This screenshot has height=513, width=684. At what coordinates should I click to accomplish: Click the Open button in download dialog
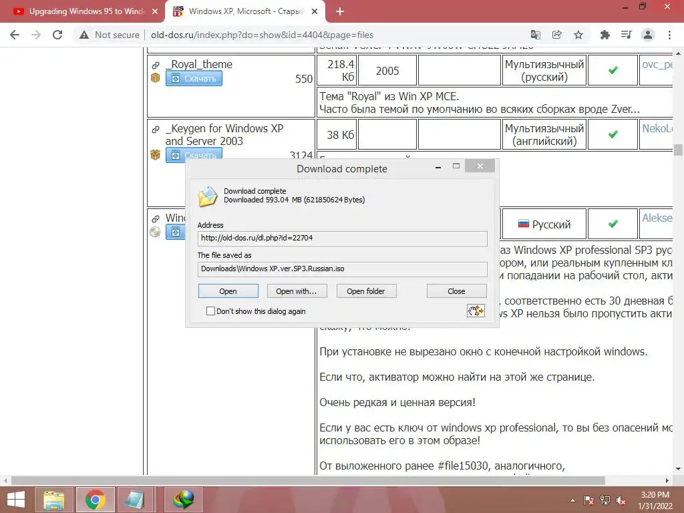pyautogui.click(x=228, y=291)
